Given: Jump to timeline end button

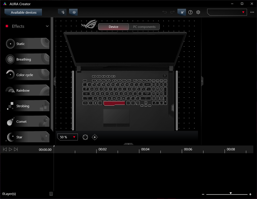Looking at the screenshot, I should [16, 149].
